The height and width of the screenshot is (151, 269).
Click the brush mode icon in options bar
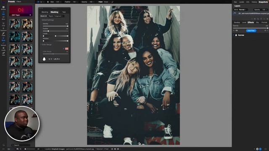[38, 2]
